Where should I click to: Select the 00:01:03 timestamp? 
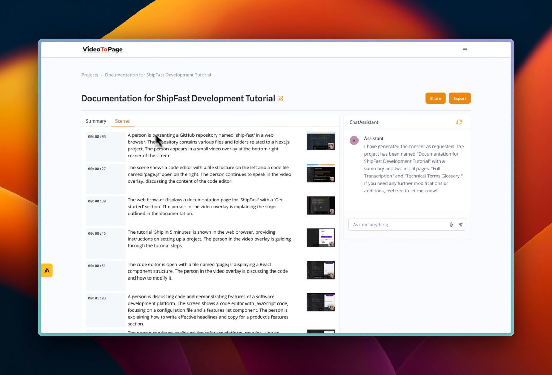pos(97,298)
